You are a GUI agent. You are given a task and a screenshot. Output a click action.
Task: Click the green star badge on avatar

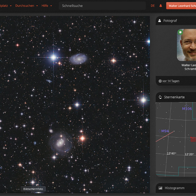[x=180, y=32]
